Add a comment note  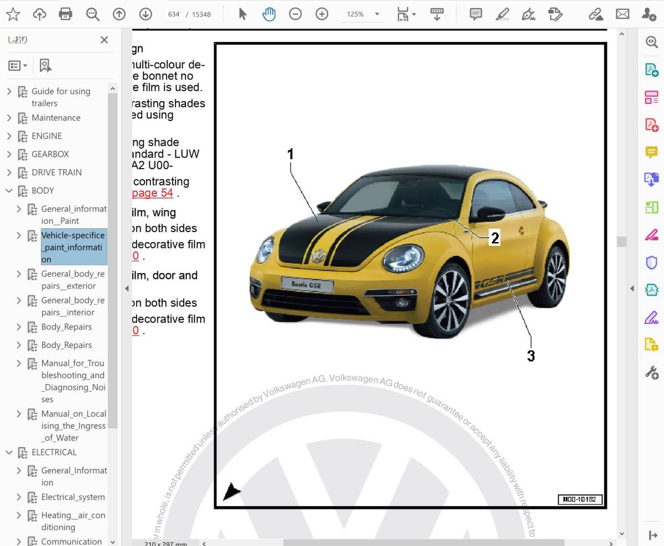[475, 14]
